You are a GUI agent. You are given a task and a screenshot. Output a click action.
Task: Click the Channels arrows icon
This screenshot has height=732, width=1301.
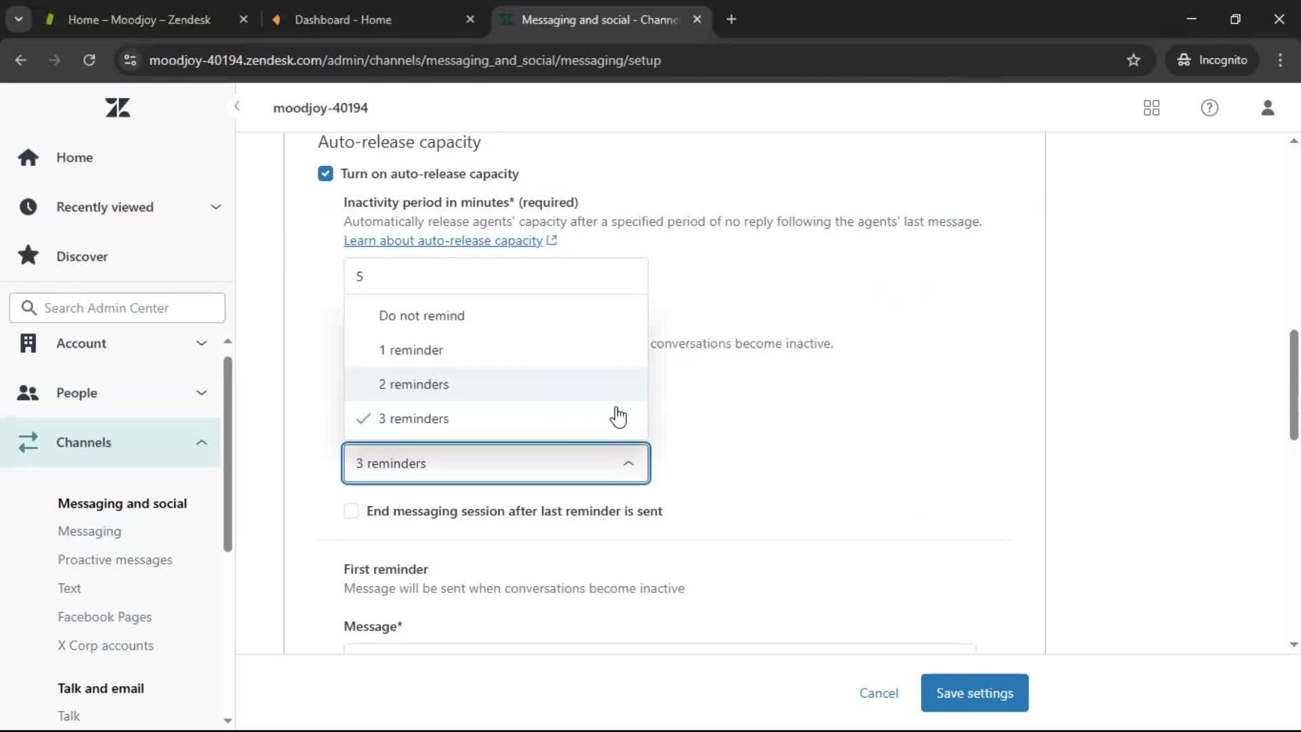tap(28, 442)
